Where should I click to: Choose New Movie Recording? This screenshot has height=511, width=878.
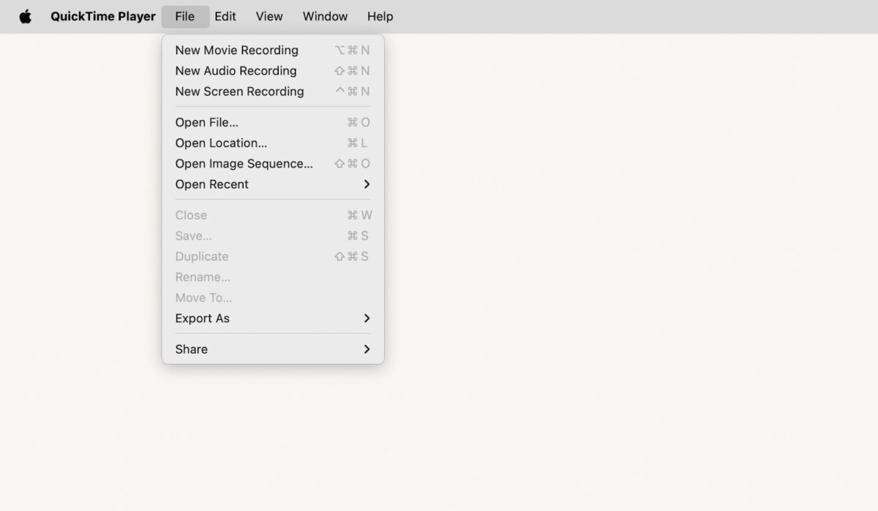pos(273,51)
